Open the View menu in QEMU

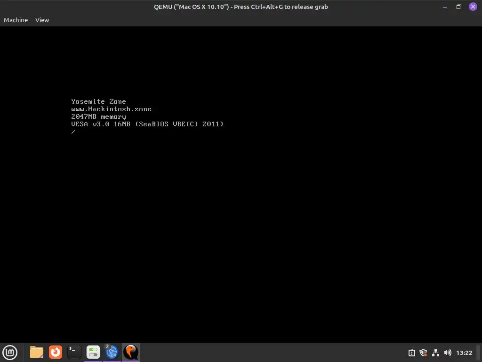pyautogui.click(x=42, y=20)
